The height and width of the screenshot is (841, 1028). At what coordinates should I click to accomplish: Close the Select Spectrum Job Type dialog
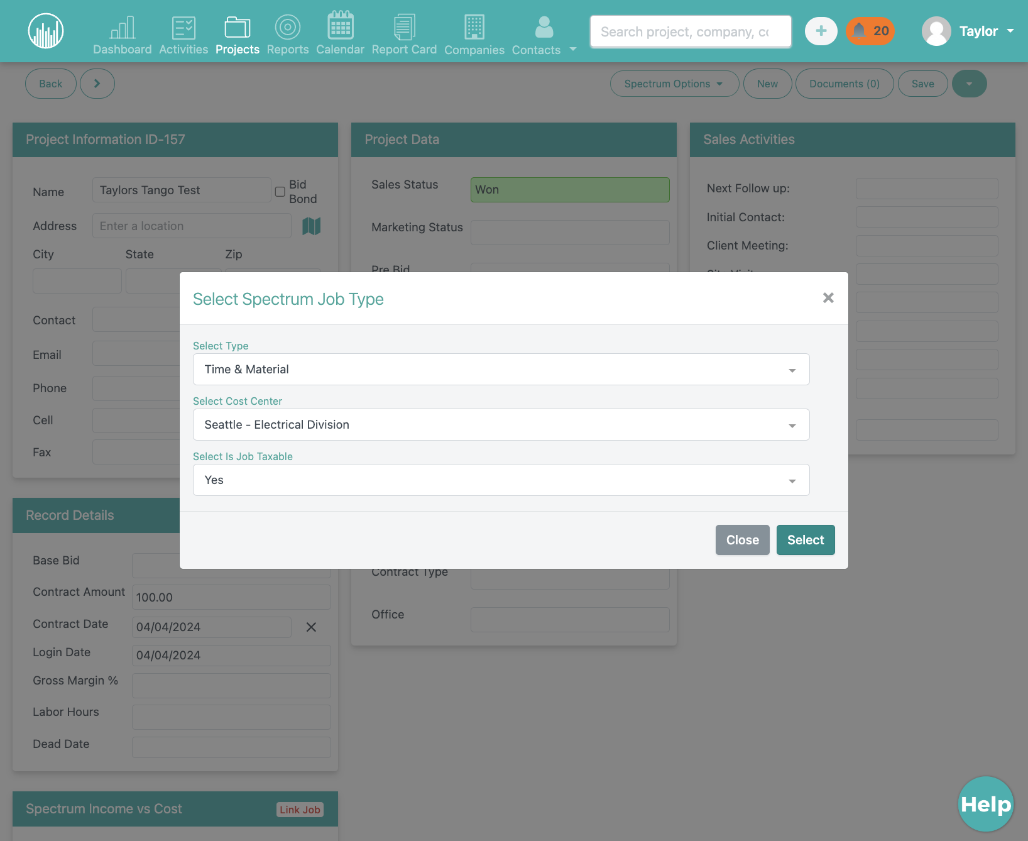tap(828, 298)
